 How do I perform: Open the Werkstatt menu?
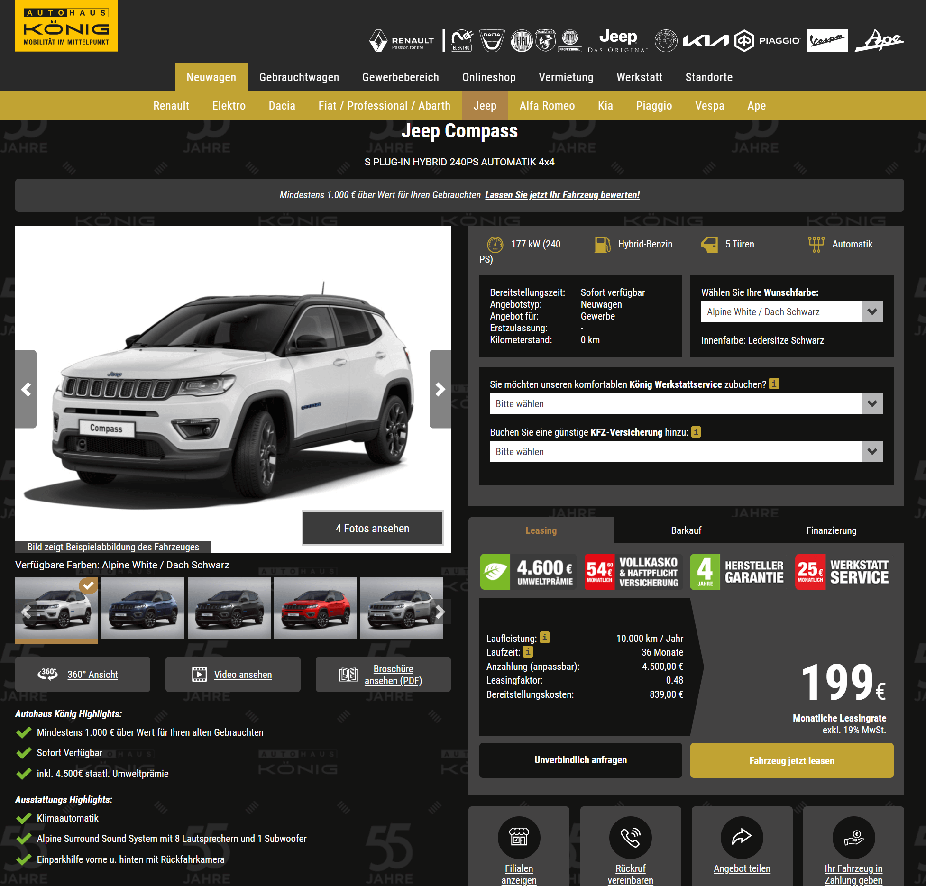640,77
